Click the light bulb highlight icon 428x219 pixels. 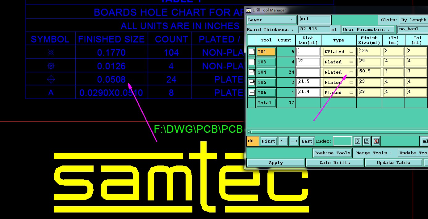tap(358, 141)
